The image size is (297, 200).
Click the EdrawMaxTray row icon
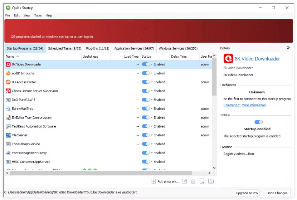click(8, 109)
